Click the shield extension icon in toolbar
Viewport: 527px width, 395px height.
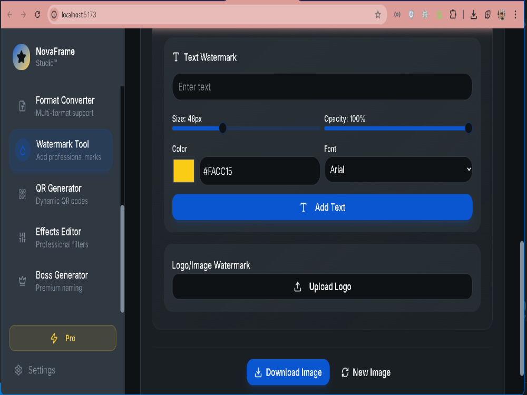411,14
